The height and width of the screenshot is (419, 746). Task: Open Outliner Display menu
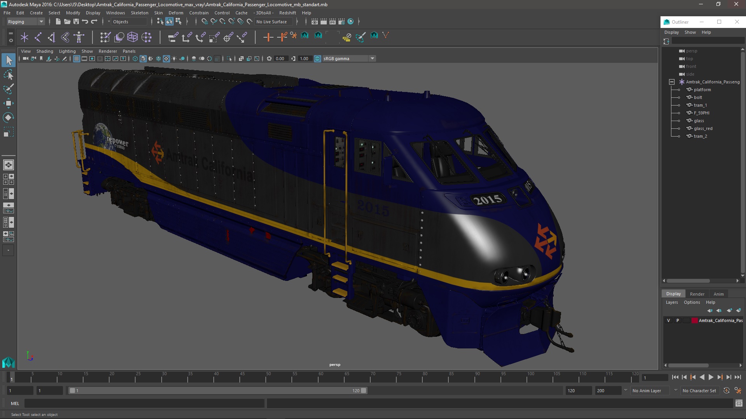click(671, 32)
